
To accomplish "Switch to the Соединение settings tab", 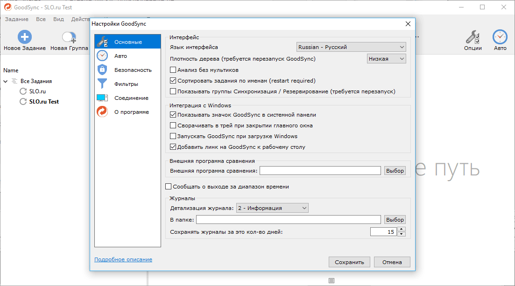I will 128,98.
